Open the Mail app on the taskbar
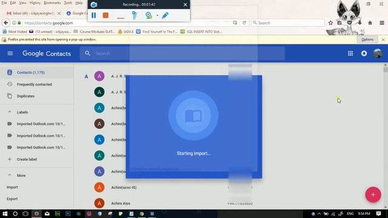Screen dimensions: 388x218 point(47,214)
